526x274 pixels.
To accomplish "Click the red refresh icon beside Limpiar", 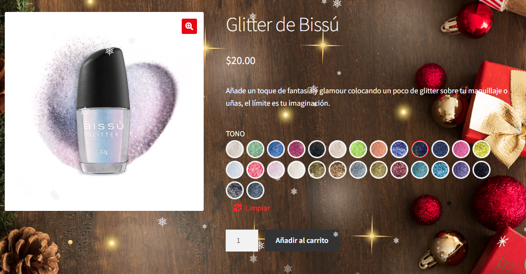I will pos(238,208).
